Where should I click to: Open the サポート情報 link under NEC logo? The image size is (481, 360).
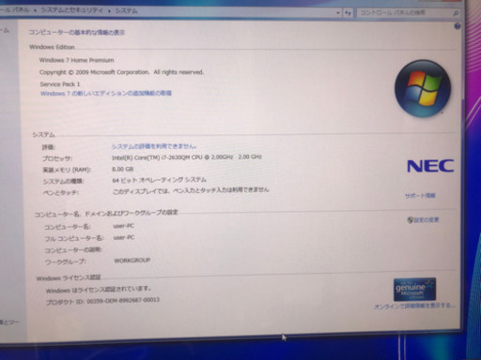click(420, 196)
